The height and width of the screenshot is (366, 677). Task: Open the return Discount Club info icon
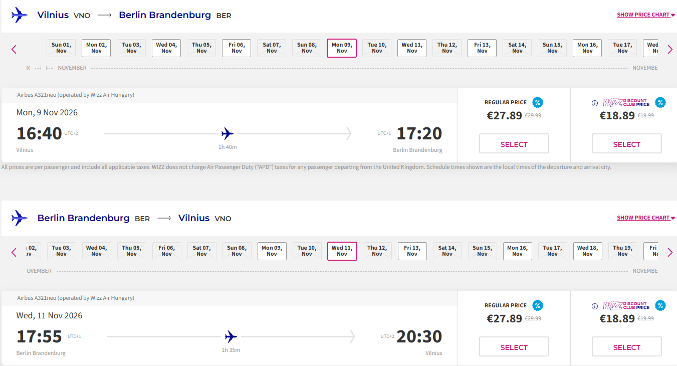(x=595, y=306)
